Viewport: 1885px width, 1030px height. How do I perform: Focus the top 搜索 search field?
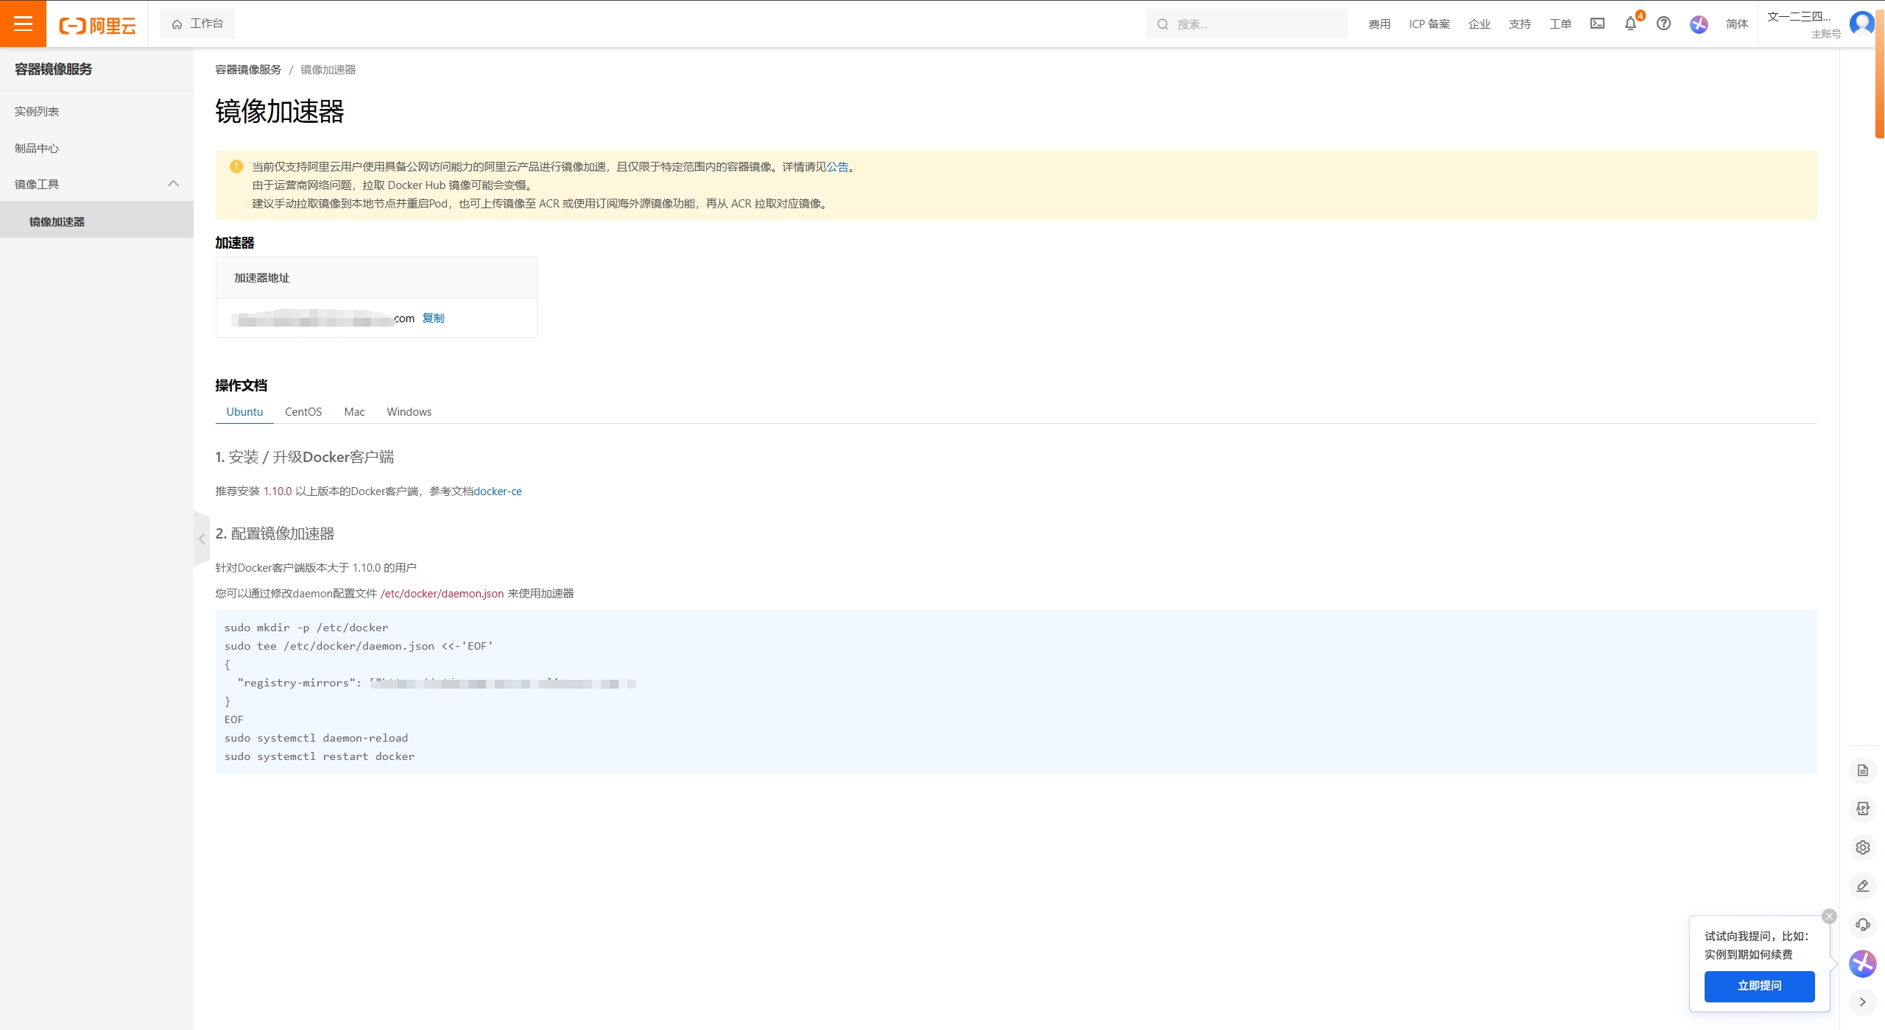click(x=1247, y=24)
